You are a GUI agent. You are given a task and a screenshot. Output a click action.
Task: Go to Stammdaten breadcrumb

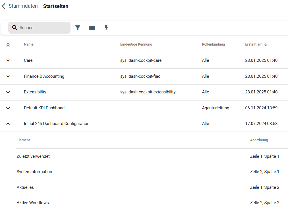point(23,6)
